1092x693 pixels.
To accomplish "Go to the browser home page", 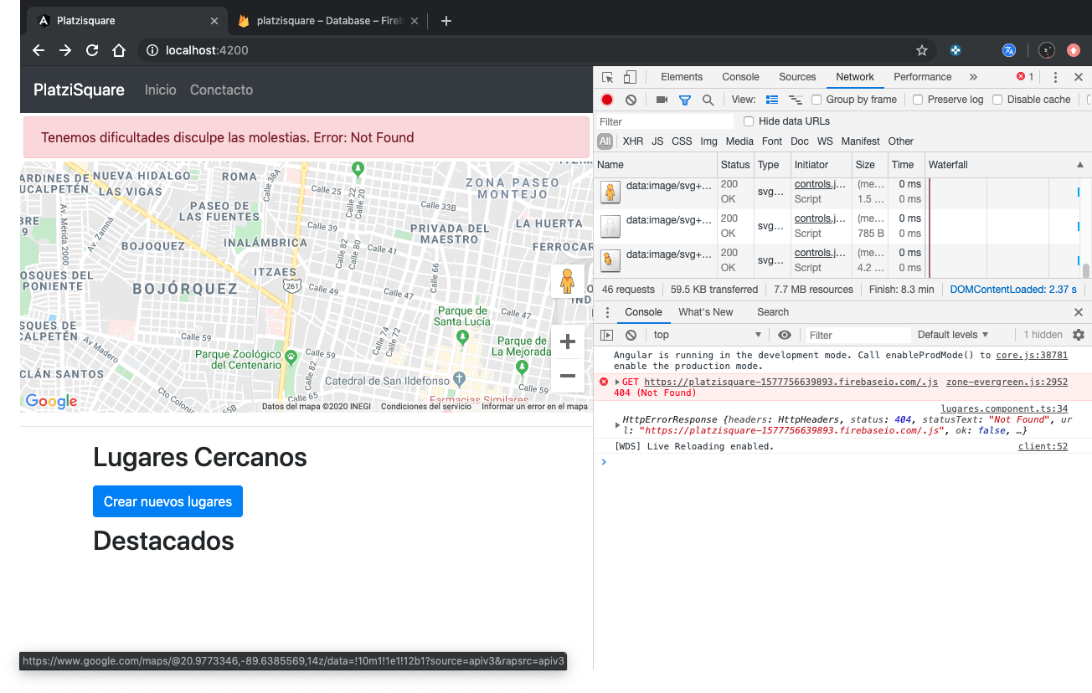I will [x=119, y=50].
